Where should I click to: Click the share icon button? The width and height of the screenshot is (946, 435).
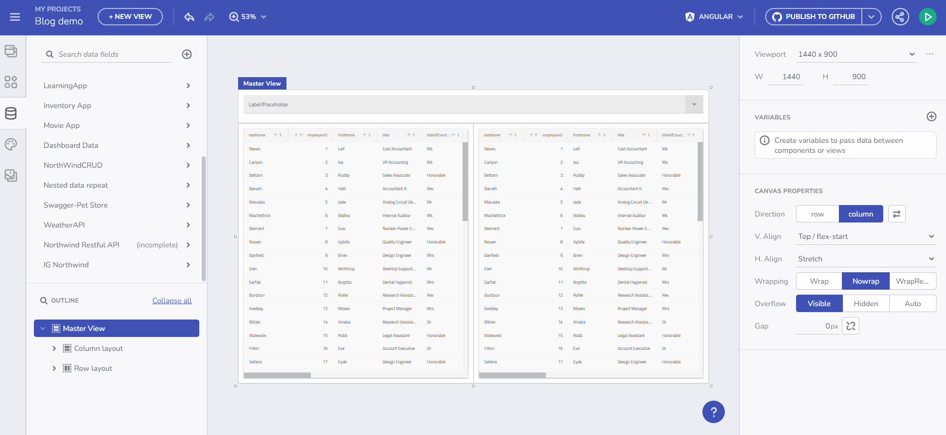900,17
